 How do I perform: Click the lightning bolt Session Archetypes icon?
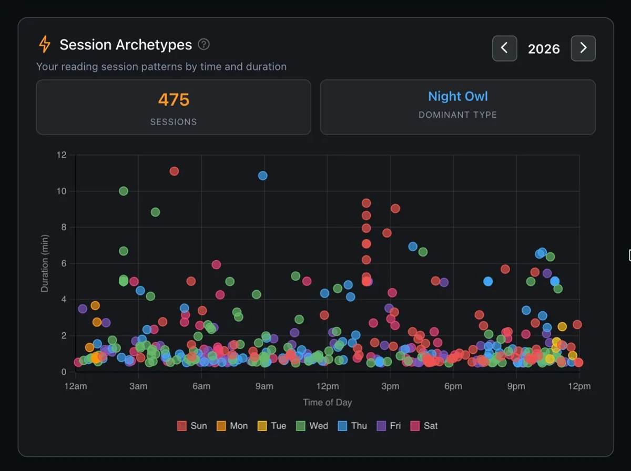(45, 45)
